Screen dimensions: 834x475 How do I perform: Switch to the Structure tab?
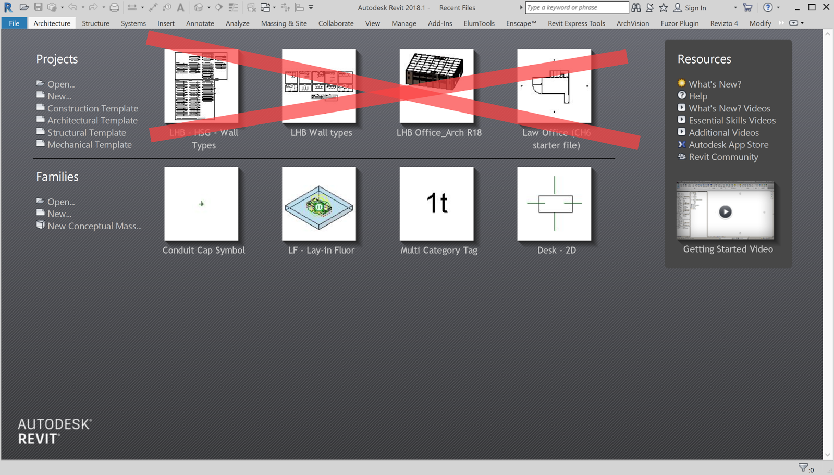pos(95,23)
